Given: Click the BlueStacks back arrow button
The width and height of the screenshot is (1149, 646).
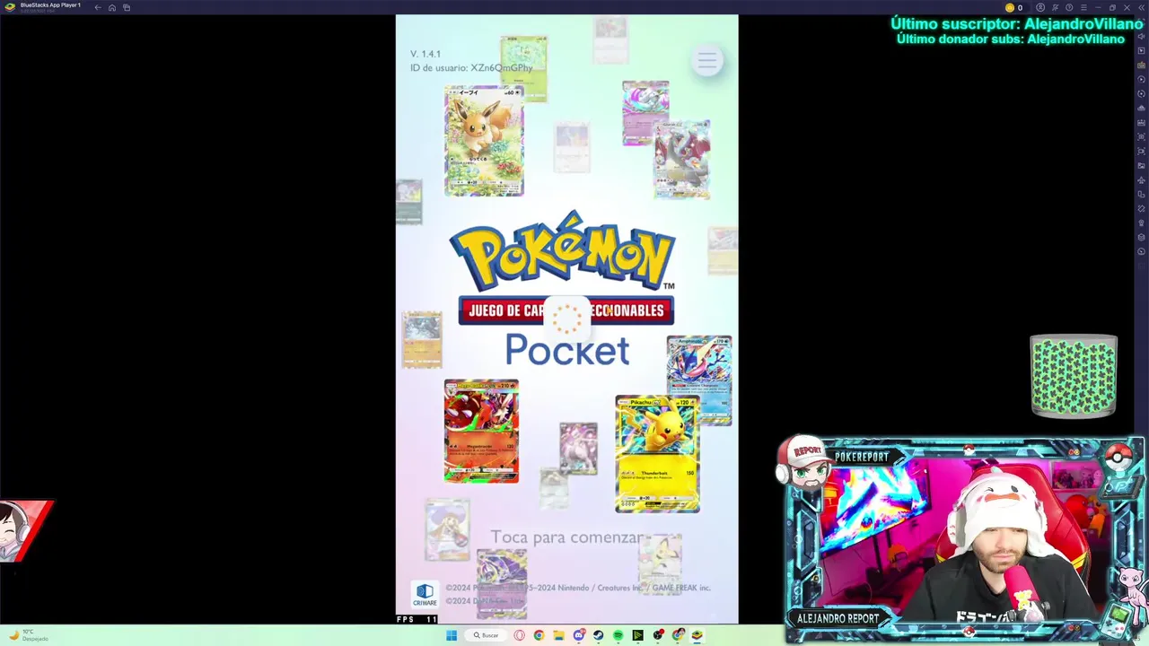Looking at the screenshot, I should (98, 7).
